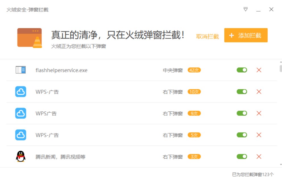This screenshot has width=282, height=181.
Task: Toggle off blocking for flashhelperservice.exe
Action: click(242, 70)
